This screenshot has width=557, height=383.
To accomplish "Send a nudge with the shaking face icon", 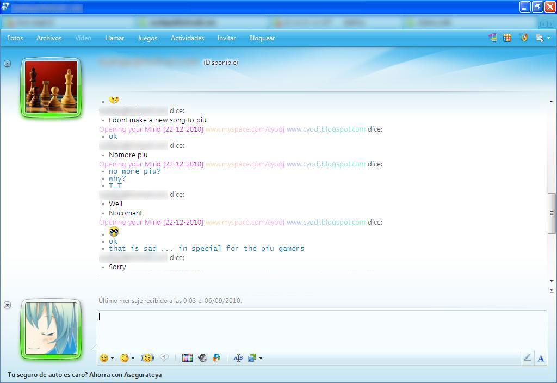I will pyautogui.click(x=147, y=358).
